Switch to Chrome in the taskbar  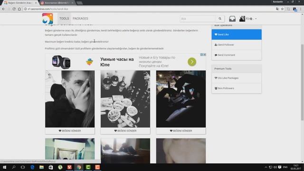pos(79,167)
